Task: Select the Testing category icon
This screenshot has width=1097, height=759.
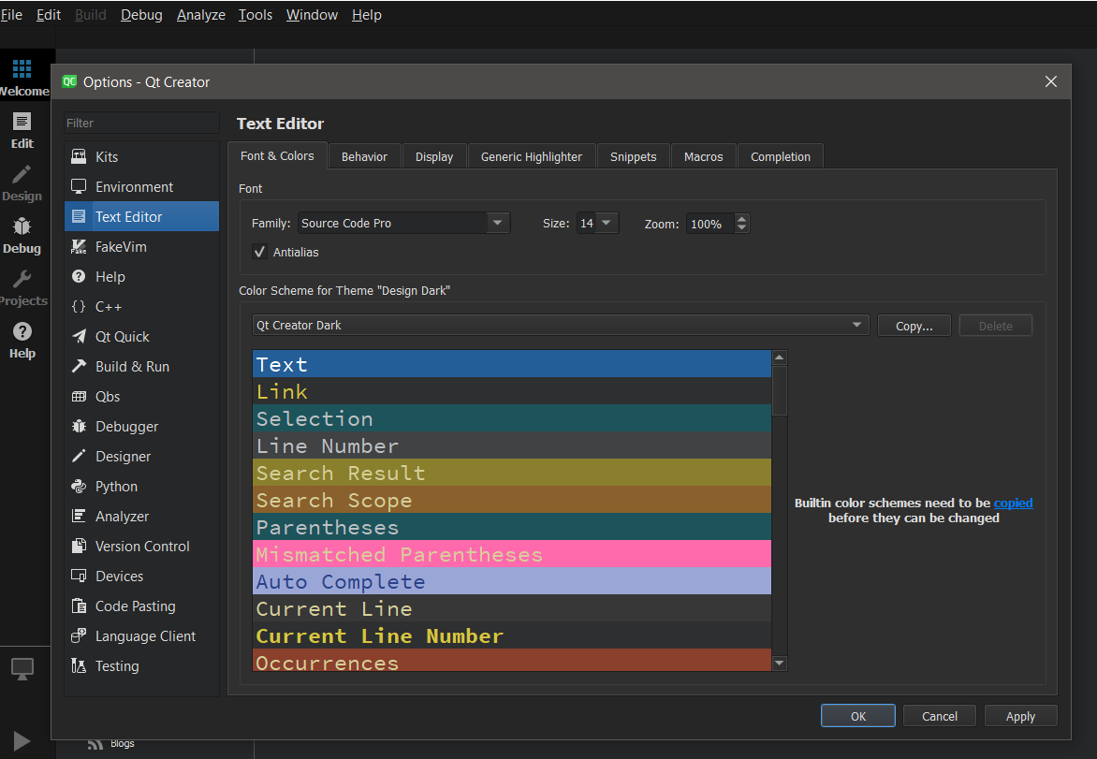Action: (80, 666)
